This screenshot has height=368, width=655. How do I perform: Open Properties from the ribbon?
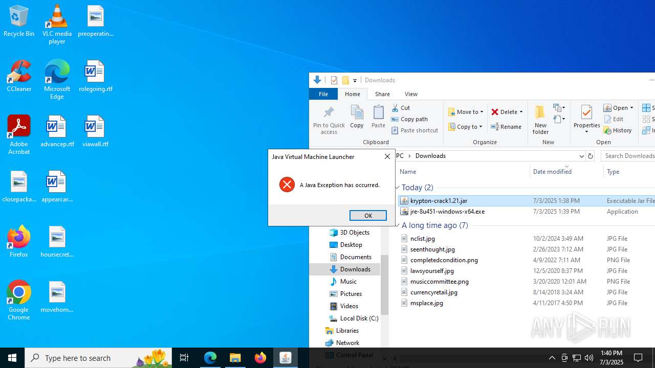point(586,120)
